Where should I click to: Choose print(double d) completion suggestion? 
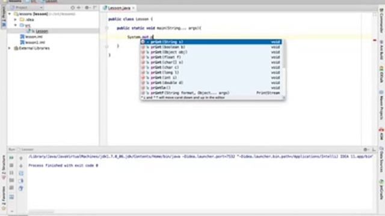pos(211,83)
